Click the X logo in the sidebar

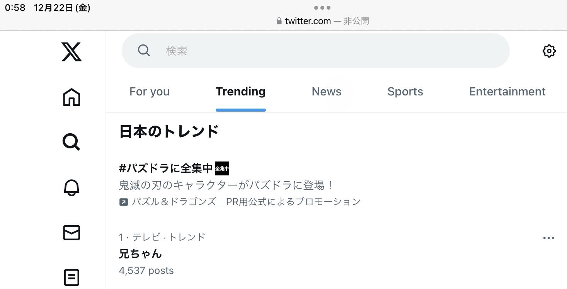[72, 52]
